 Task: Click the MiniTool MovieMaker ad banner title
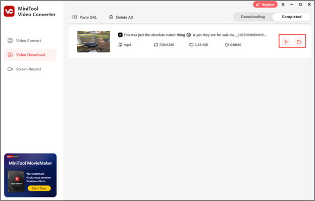pyautogui.click(x=30, y=163)
